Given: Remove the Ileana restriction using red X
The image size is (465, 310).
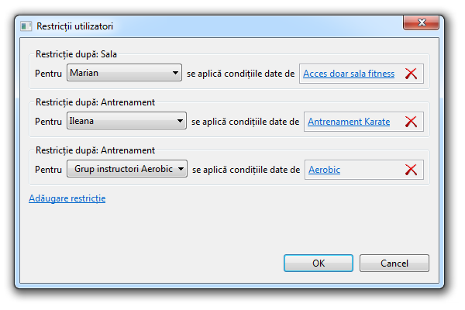Looking at the screenshot, I should click(411, 122).
